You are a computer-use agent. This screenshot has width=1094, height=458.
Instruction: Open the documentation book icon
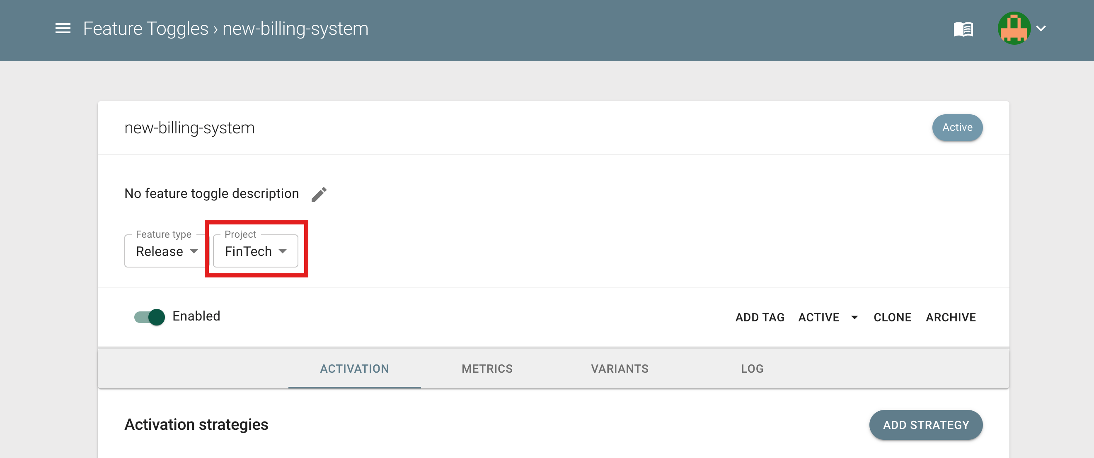point(963,29)
